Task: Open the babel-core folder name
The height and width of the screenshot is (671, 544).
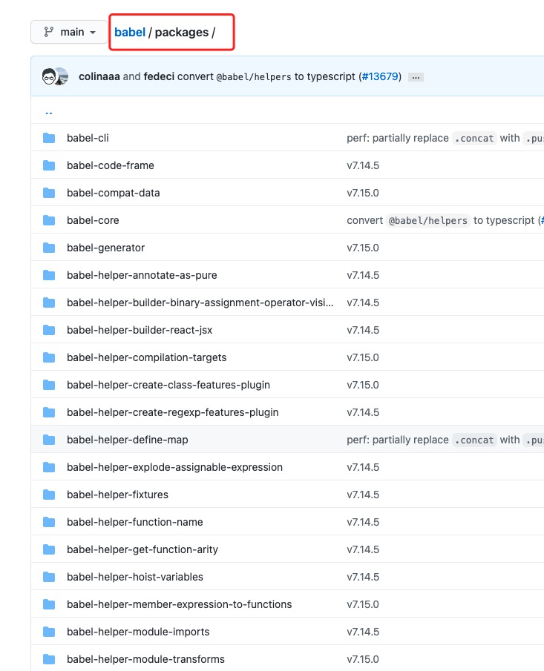Action: point(93,220)
